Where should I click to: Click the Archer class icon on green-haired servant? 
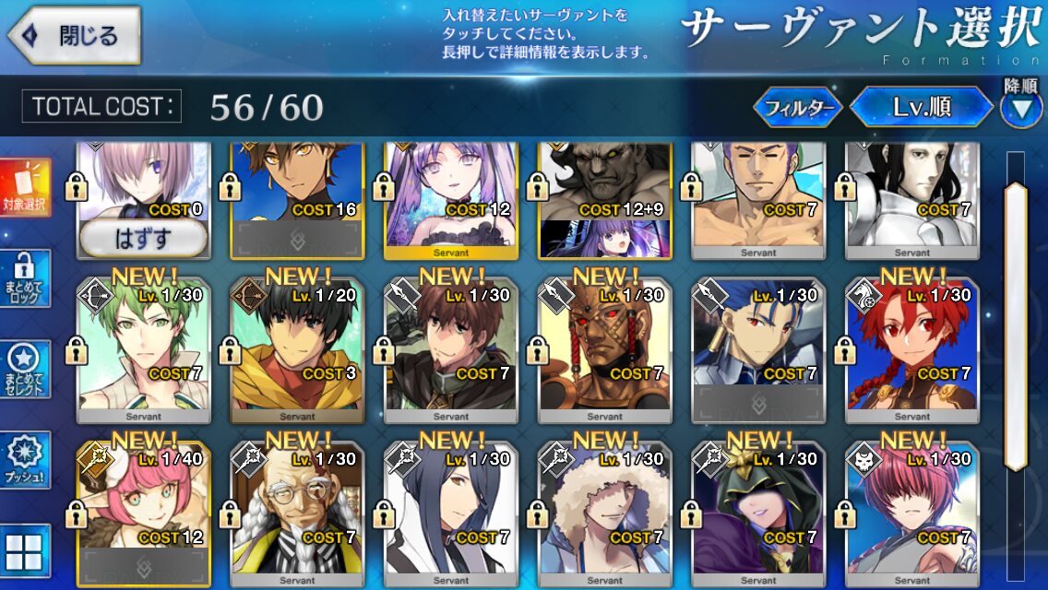click(95, 296)
